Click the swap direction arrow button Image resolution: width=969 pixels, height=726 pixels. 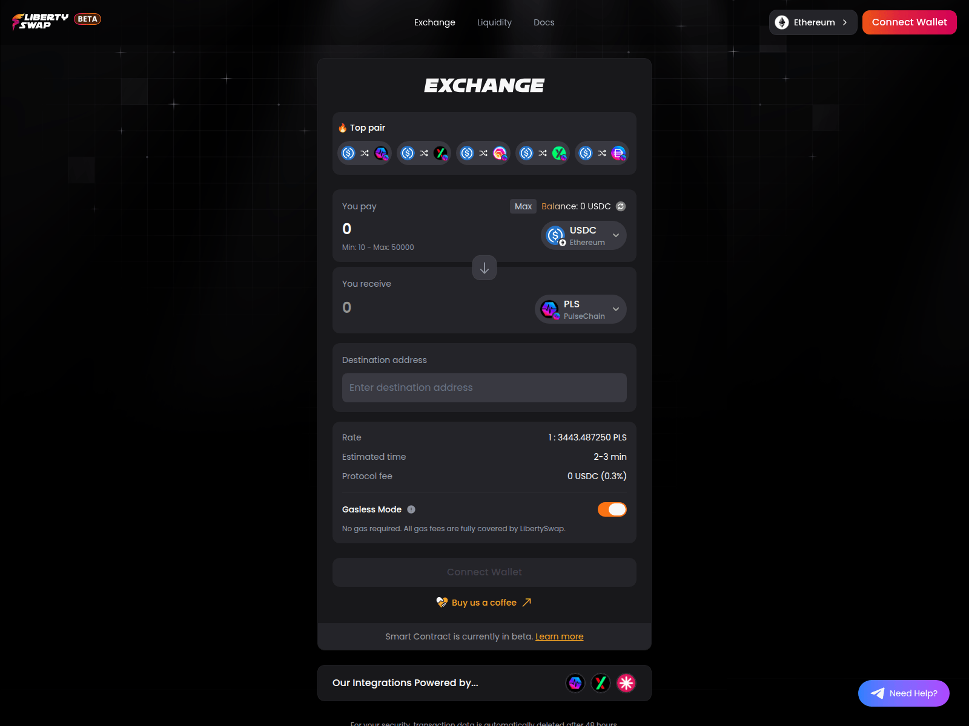[x=484, y=268]
